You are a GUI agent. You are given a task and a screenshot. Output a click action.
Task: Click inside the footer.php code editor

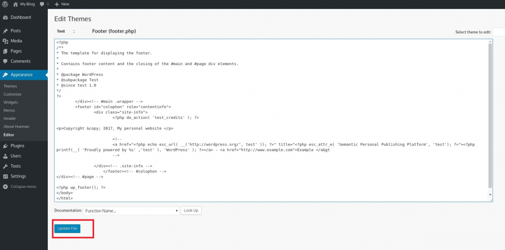point(271,120)
